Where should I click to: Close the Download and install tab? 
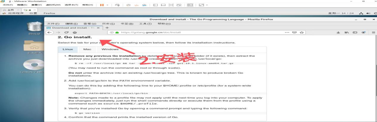98,27
